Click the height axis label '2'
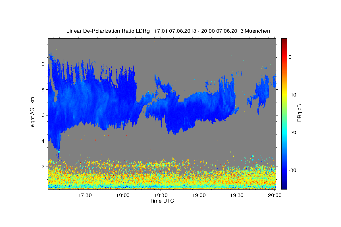341x227 pixels. tap(43, 167)
